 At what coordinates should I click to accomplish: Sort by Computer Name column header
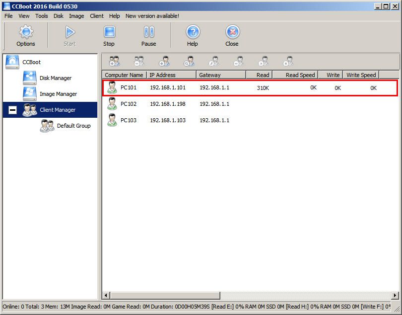(x=125, y=75)
